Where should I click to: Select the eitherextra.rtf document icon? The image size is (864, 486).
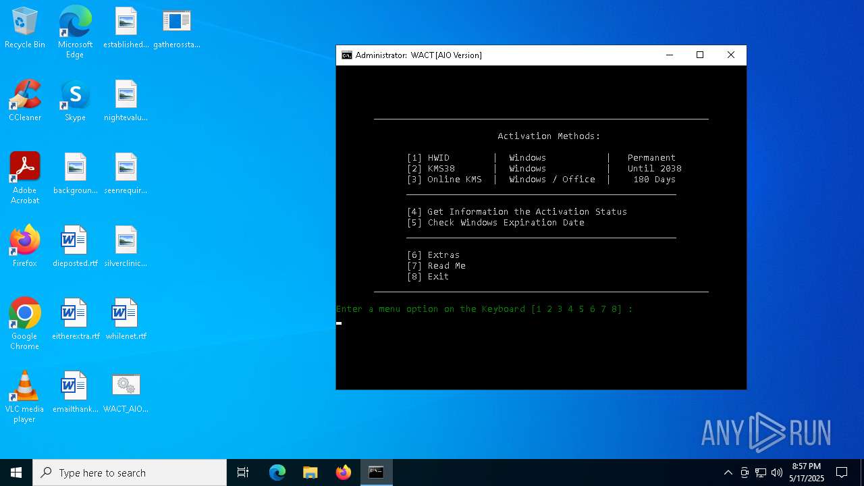click(x=75, y=320)
